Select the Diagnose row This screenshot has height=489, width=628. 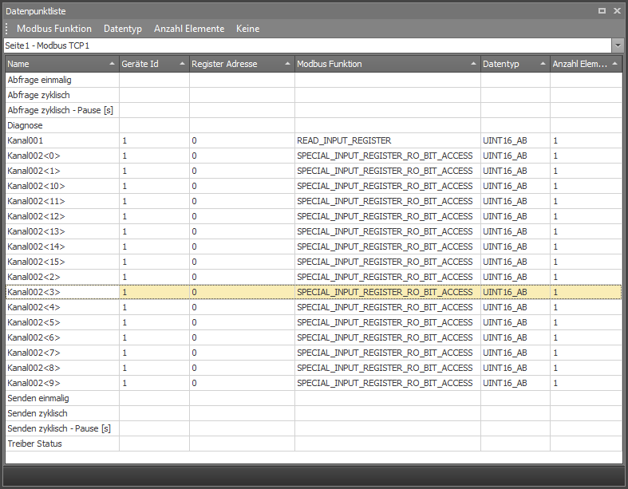coord(314,125)
